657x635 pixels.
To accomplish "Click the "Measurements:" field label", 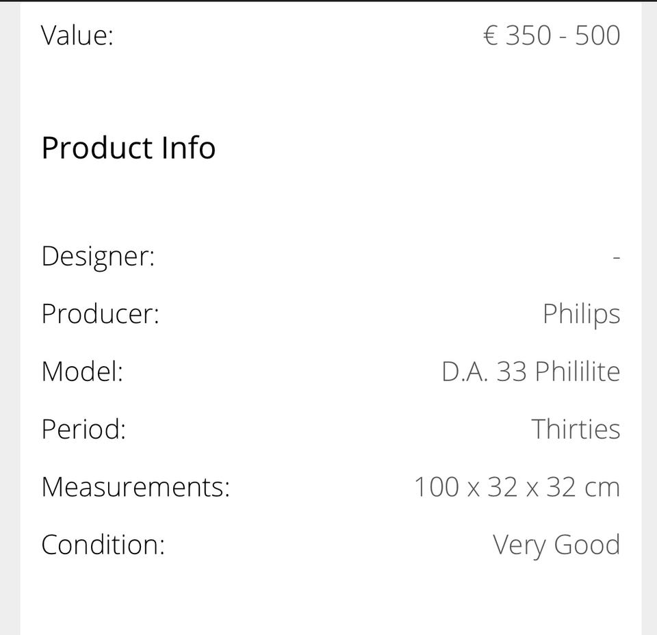I will coord(136,487).
